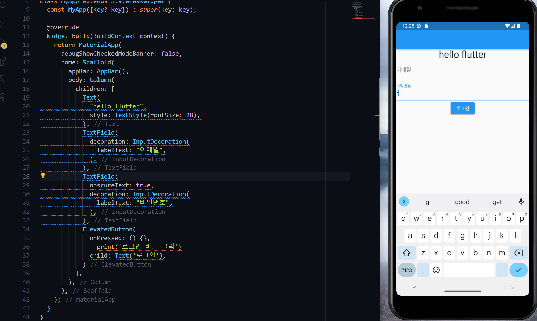The width and height of the screenshot is (537, 321).
Task: Tap the 로그인 button in emulator
Action: 462,108
